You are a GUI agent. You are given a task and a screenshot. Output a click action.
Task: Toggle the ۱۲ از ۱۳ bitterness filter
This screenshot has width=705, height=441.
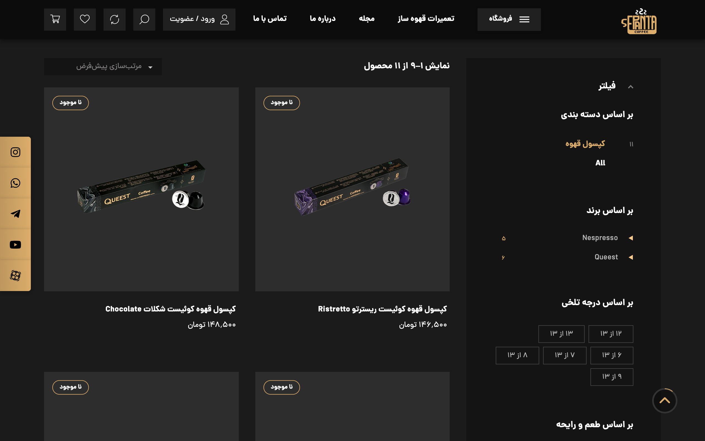pos(611,334)
